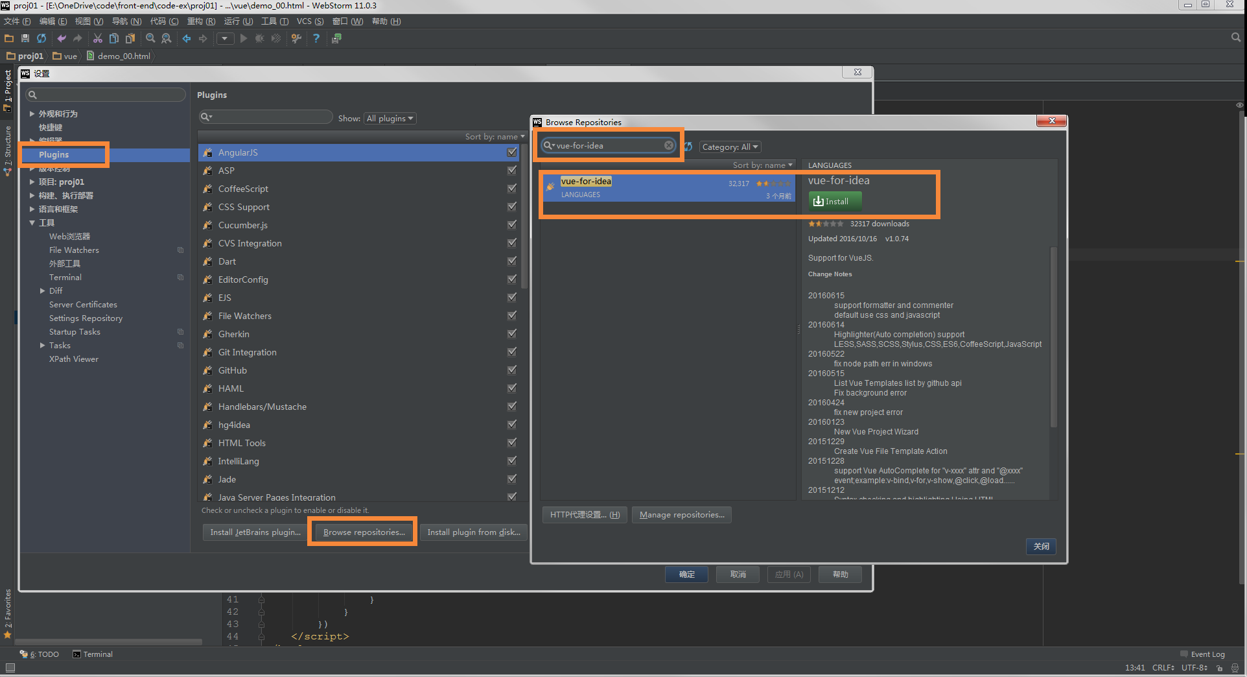Viewport: 1247px width, 677px height.
Task: Click the Back navigation arrow icon
Action: (x=187, y=38)
